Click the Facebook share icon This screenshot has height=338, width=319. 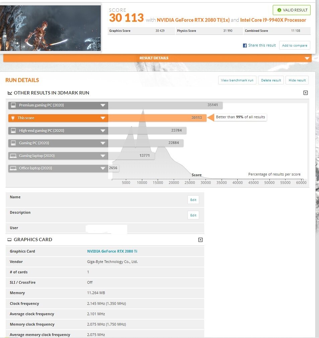click(245, 46)
